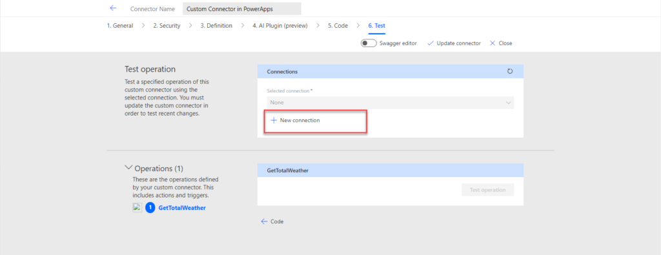Edit the Connector Name field
Image resolution: width=661 pixels, height=255 pixels.
(242, 8)
